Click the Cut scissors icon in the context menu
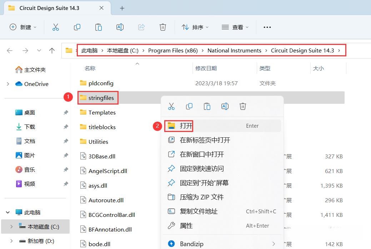 (171, 106)
